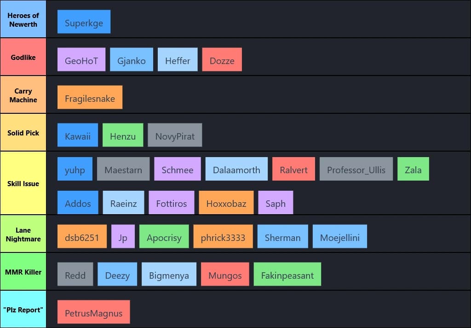Click the "Plz Report" tier label
The image size is (471, 328).
(23, 310)
